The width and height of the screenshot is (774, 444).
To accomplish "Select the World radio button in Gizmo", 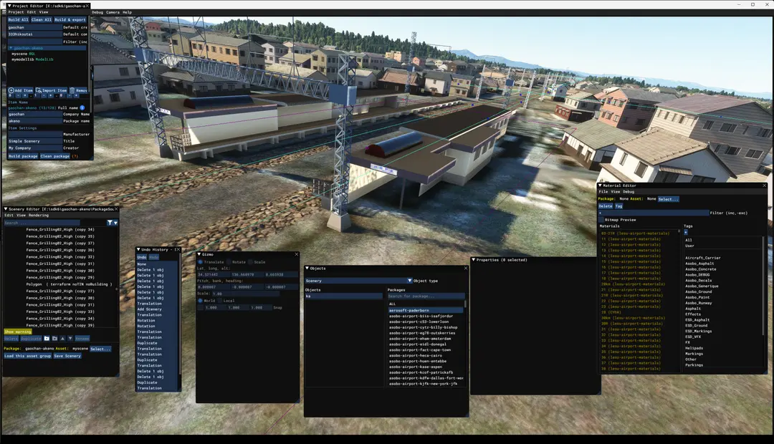I will [200, 301].
